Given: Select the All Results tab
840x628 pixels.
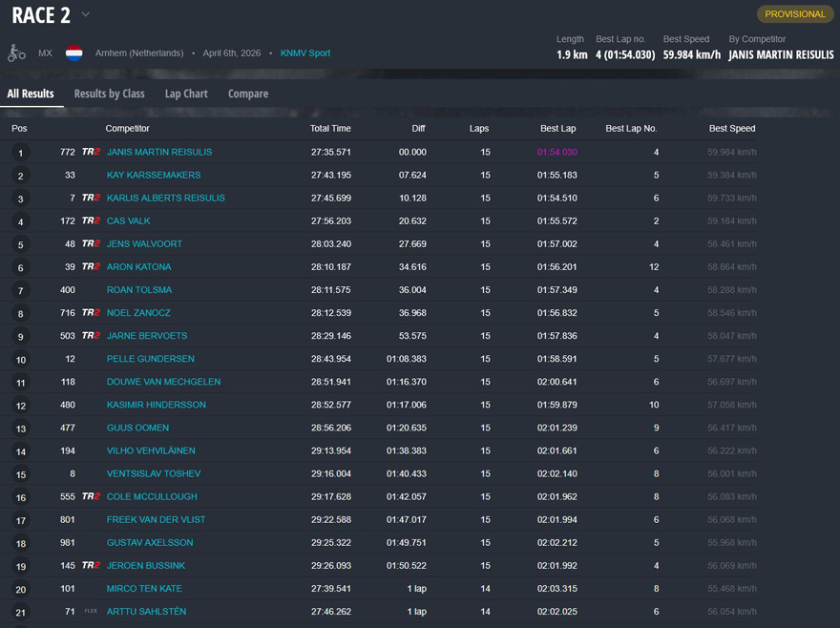Looking at the screenshot, I should coord(31,94).
